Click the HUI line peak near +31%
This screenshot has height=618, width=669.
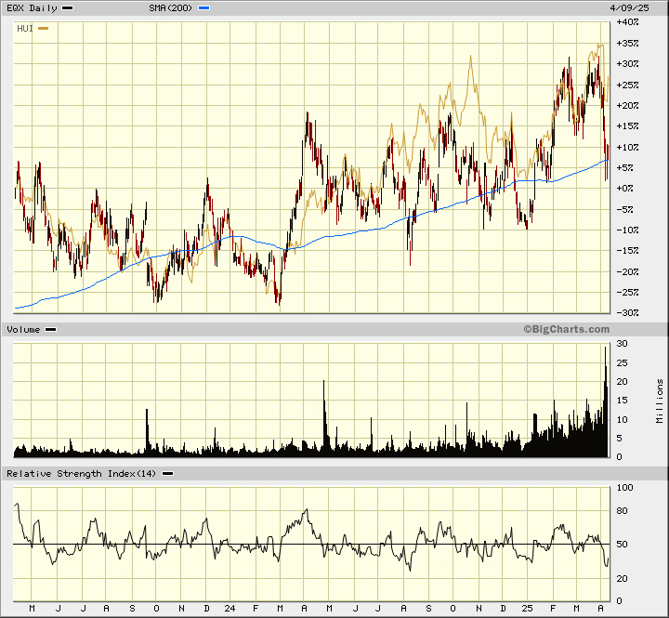pos(470,56)
